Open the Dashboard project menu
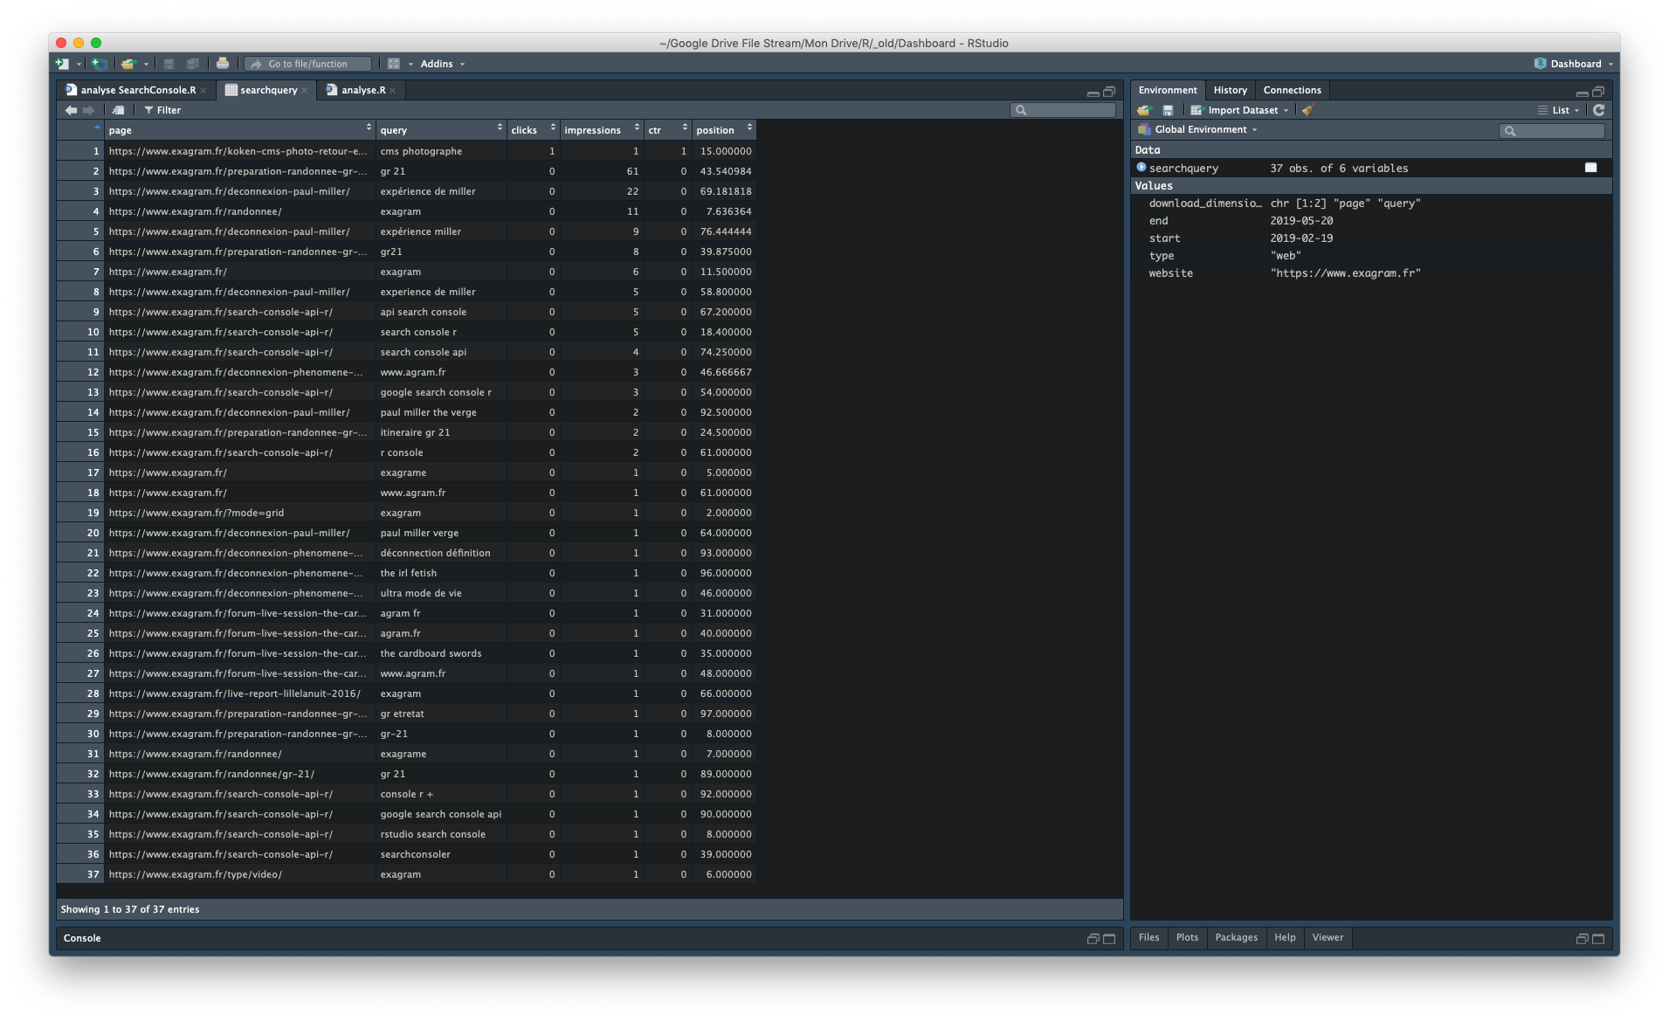The height and width of the screenshot is (1021, 1669). point(1574,64)
